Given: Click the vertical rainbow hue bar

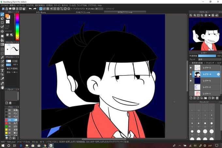Looking at the screenshot, I should tap(17, 27).
